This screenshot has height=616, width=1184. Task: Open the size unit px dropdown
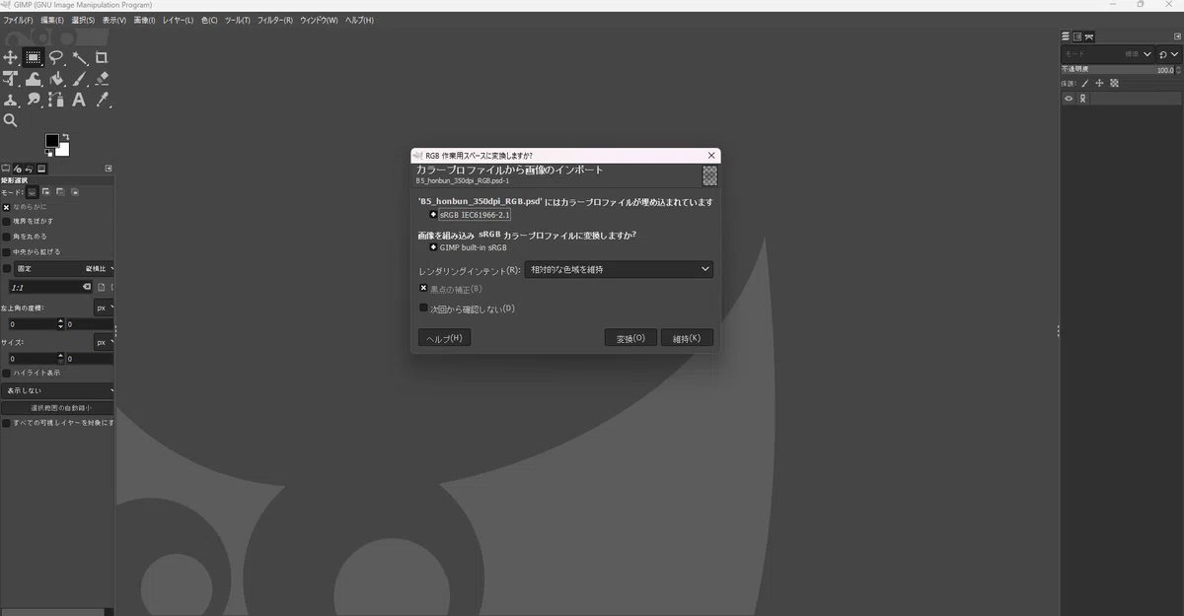[104, 342]
